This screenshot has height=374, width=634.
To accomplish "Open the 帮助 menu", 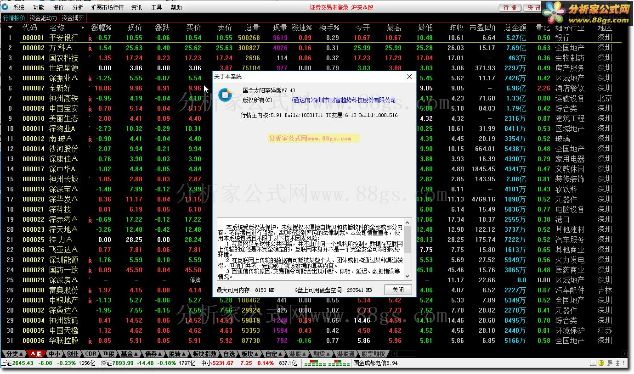I will pyautogui.click(x=176, y=7).
